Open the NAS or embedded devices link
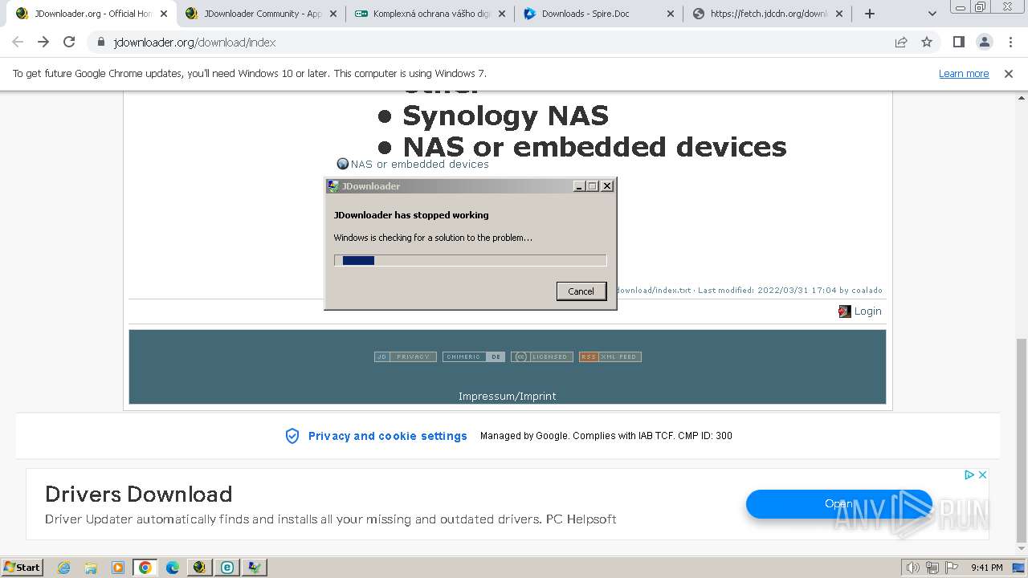Image resolution: width=1028 pixels, height=578 pixels. tap(419, 164)
